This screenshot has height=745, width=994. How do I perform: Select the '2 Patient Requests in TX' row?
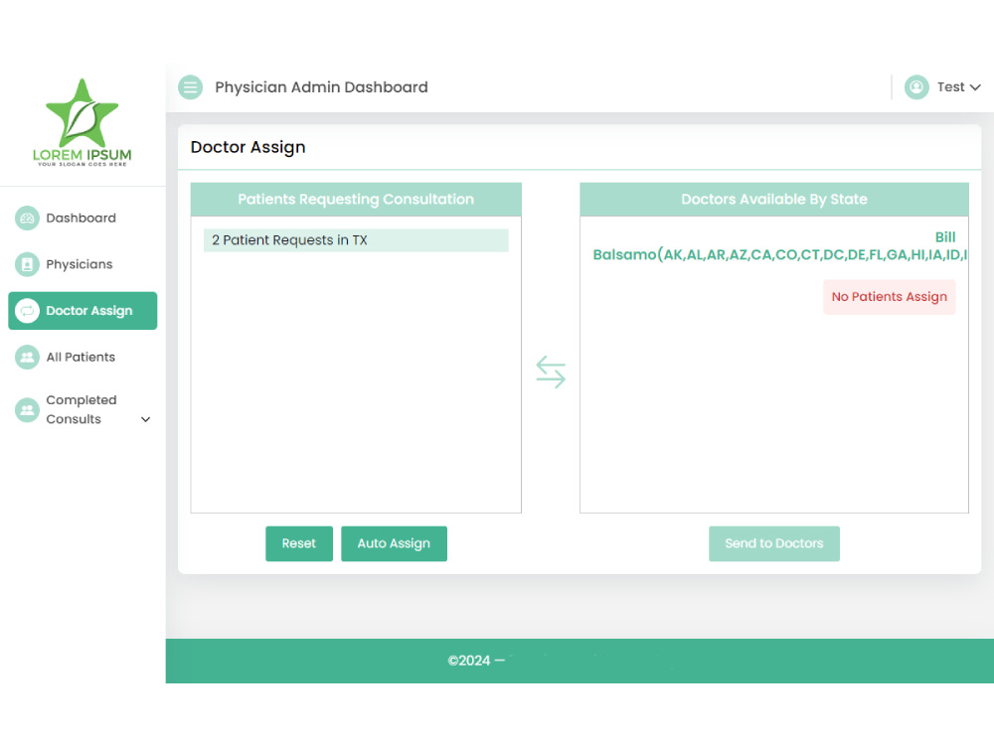(x=356, y=240)
